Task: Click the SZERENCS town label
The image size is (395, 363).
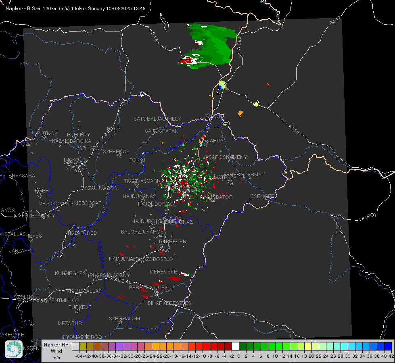Action: tap(116, 151)
